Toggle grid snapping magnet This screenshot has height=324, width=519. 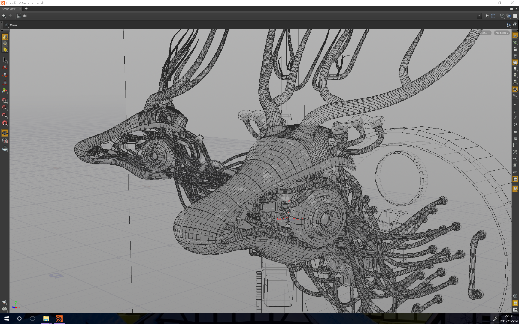[5, 100]
